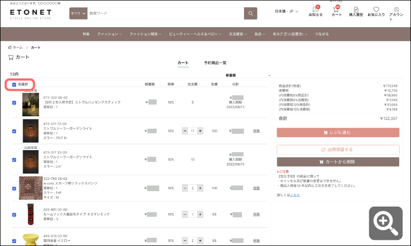Click the 出荷保留する button
411x246 pixels.
338,150
